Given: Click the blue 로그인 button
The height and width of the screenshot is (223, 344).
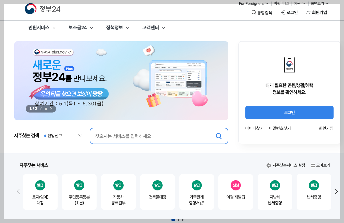Looking at the screenshot, I should click(289, 112).
